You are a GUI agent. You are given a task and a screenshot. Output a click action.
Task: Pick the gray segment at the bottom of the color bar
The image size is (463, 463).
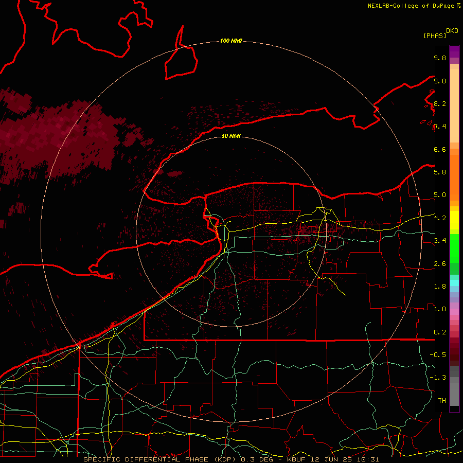pyautogui.click(x=454, y=394)
